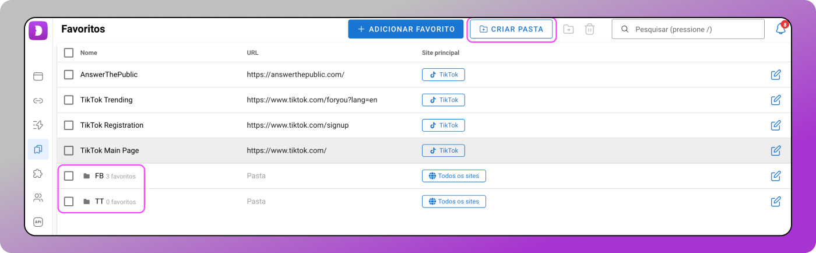Click the Todos os sites tag for FB
816x253 pixels.
(453, 176)
